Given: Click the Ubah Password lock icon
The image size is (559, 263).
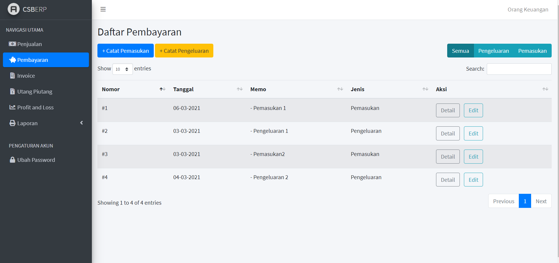Looking at the screenshot, I should [x=12, y=160].
